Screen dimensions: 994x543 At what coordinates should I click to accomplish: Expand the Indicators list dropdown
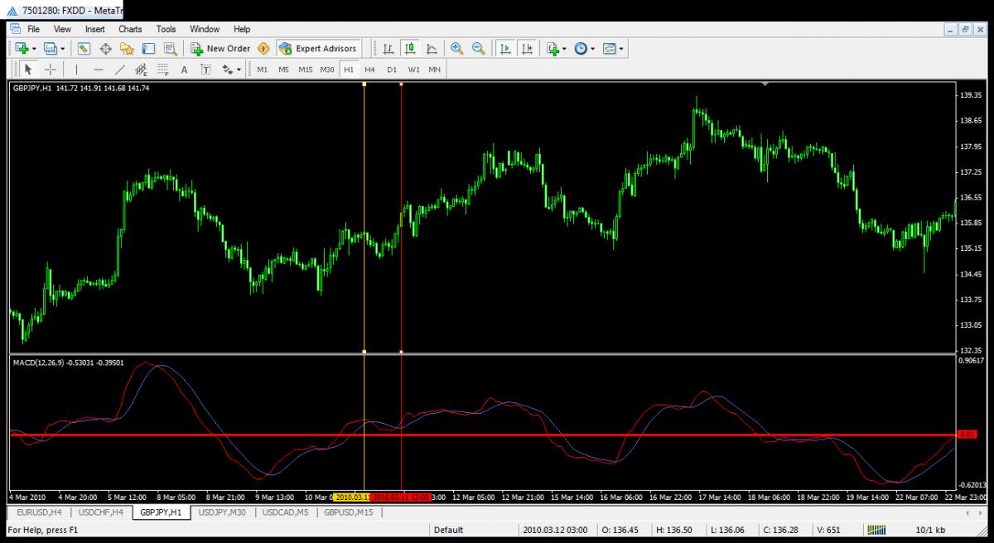point(557,49)
